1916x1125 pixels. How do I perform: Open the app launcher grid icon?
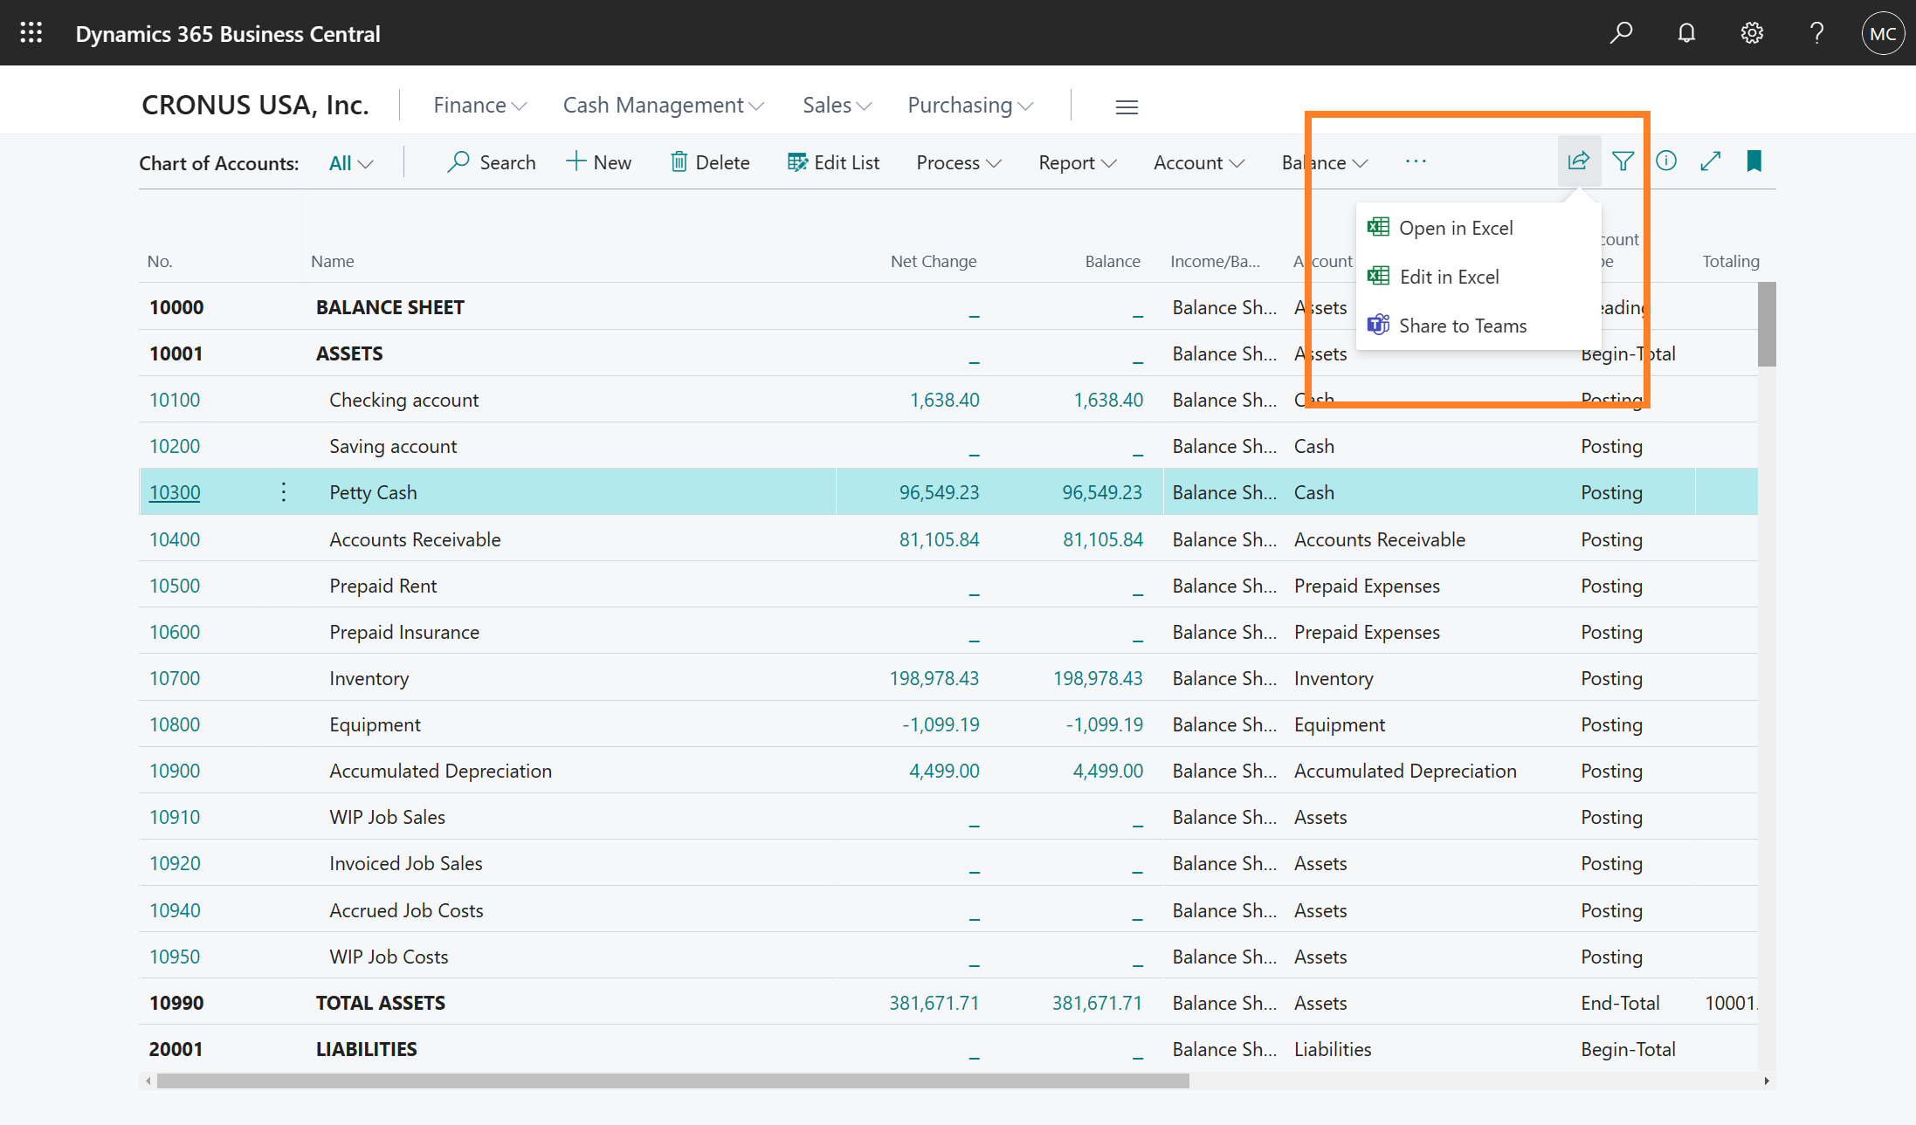coord(31,33)
